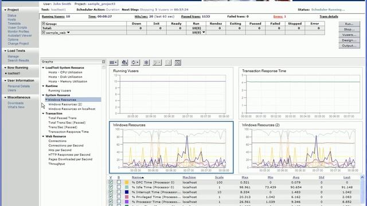Select Transaction Response Time tree item

click(68, 132)
